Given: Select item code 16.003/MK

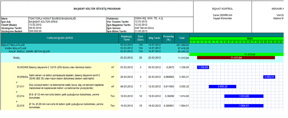Looking at the screenshot, I should click(22, 67).
